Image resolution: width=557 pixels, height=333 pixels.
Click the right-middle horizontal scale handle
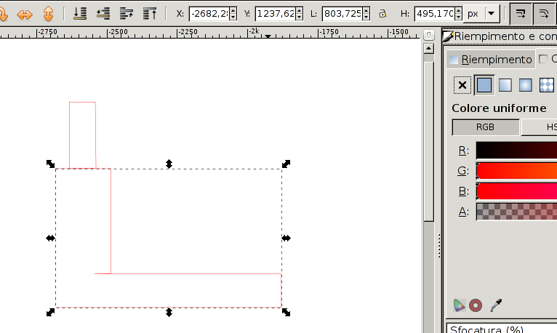tap(286, 238)
